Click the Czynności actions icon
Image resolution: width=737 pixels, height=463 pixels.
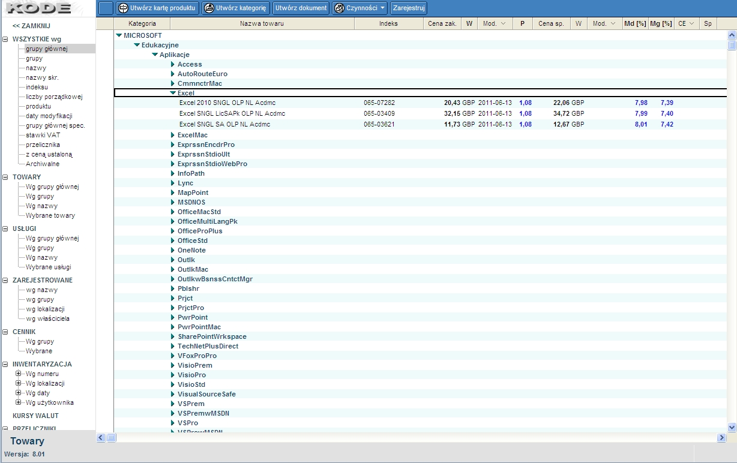coord(340,8)
